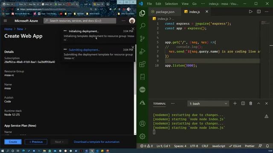Close the terminal panel
The width and height of the screenshot is (273, 153).
[x=266, y=103]
